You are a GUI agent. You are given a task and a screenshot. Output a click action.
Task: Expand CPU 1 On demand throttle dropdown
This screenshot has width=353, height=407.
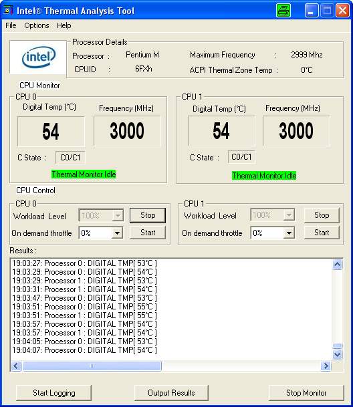(289, 233)
